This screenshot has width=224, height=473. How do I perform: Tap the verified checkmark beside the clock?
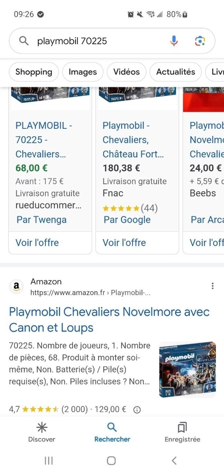click(x=39, y=14)
